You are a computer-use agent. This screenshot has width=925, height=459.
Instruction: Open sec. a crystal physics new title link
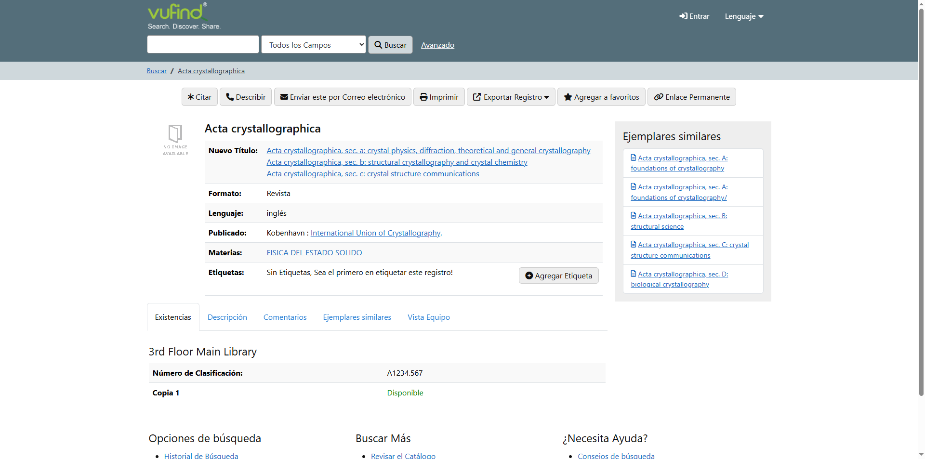click(x=428, y=151)
